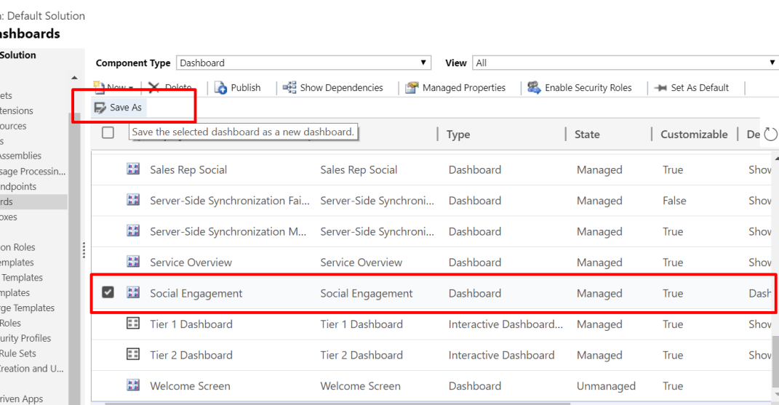This screenshot has width=779, height=405.
Task: Toggle the select-all checkbox in header
Action: pyautogui.click(x=108, y=132)
